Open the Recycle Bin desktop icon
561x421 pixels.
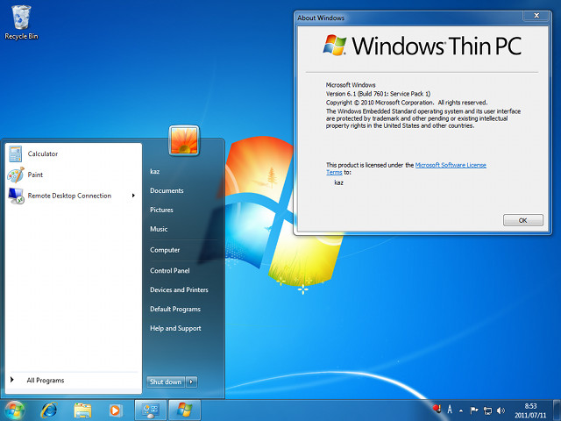pos(21,22)
